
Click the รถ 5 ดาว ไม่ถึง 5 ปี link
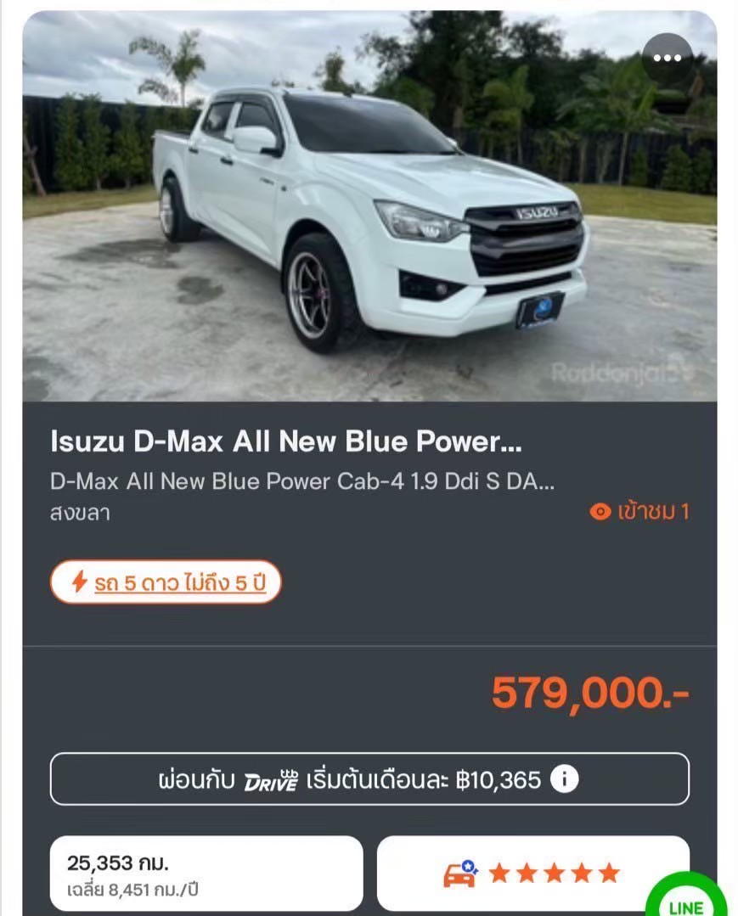tap(180, 582)
